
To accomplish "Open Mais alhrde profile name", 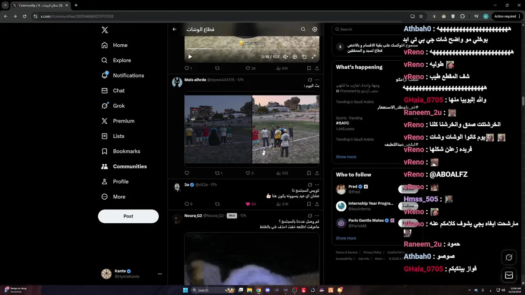I will (195, 80).
